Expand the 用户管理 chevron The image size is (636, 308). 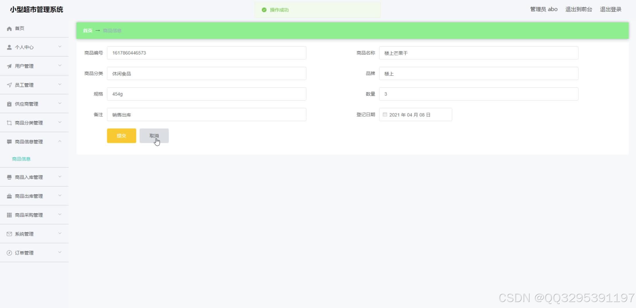click(x=60, y=65)
